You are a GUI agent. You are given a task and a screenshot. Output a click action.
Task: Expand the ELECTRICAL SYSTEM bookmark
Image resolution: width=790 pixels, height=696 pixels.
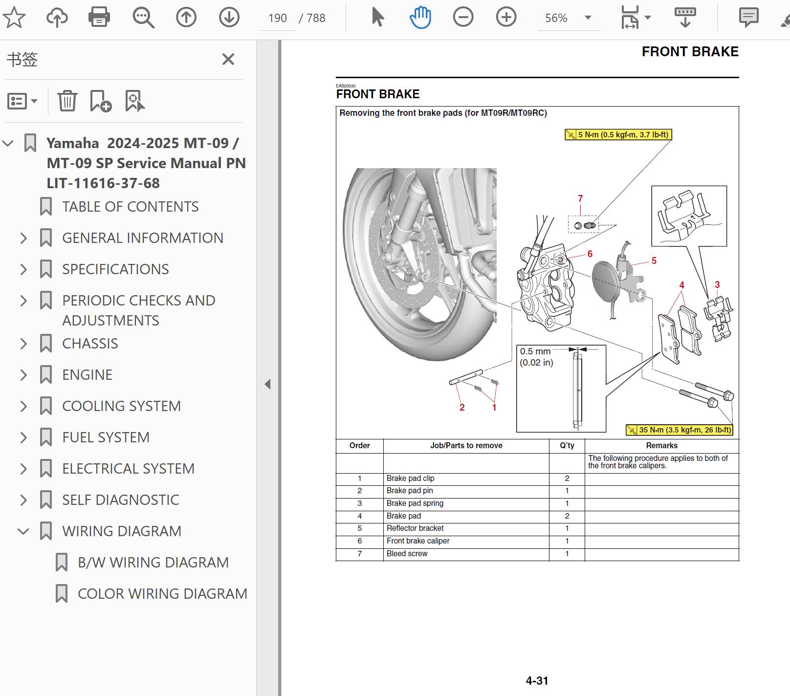[x=23, y=469]
